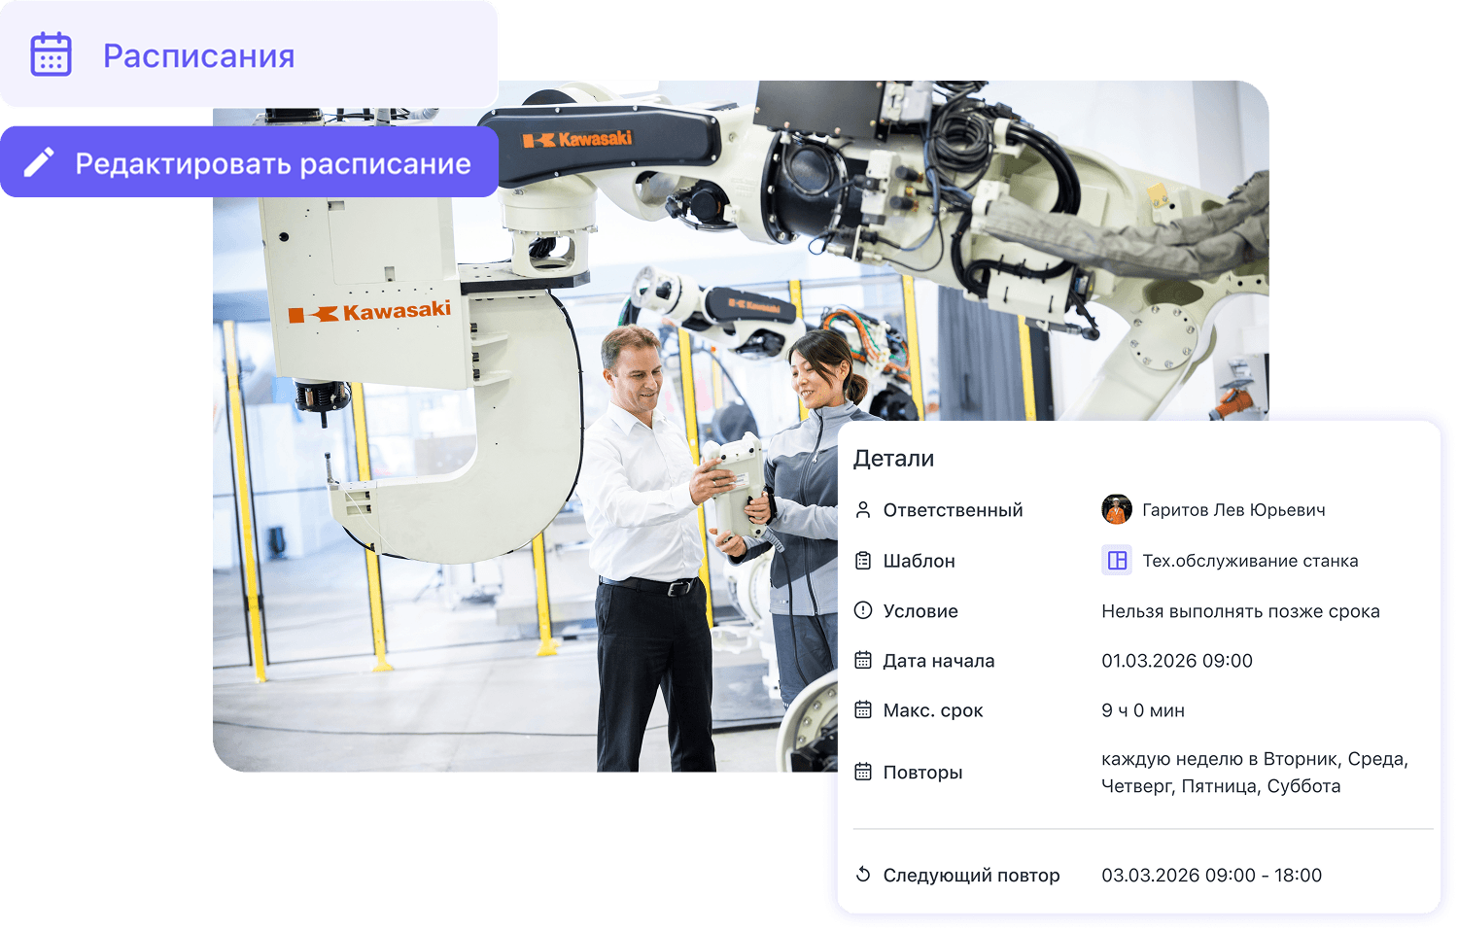This screenshot has width=1458, height=931.
Task: Select responsible person Гаритов Лев Юрьевич
Action: pyautogui.click(x=1233, y=510)
